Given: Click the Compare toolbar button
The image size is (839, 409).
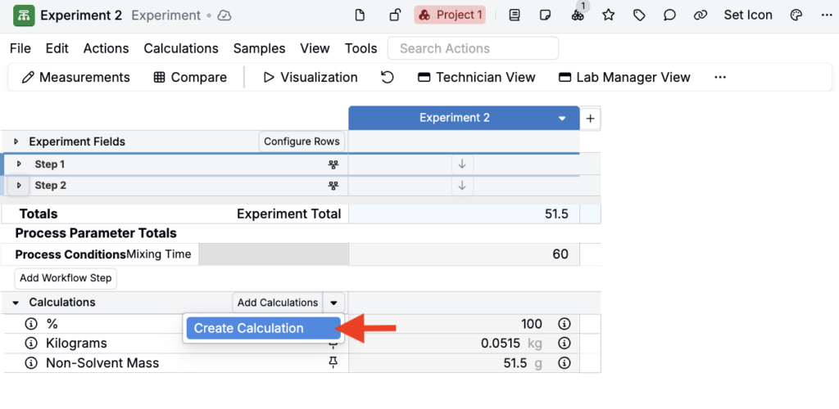Looking at the screenshot, I should 190,78.
